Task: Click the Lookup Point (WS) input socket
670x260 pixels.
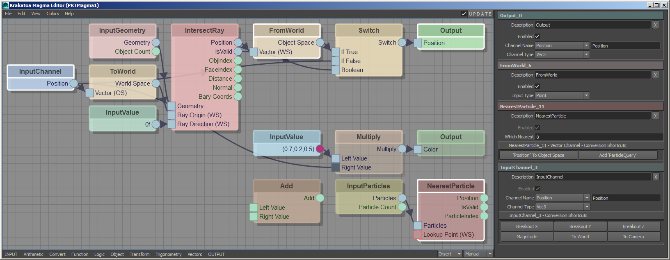Action: pyautogui.click(x=418, y=235)
